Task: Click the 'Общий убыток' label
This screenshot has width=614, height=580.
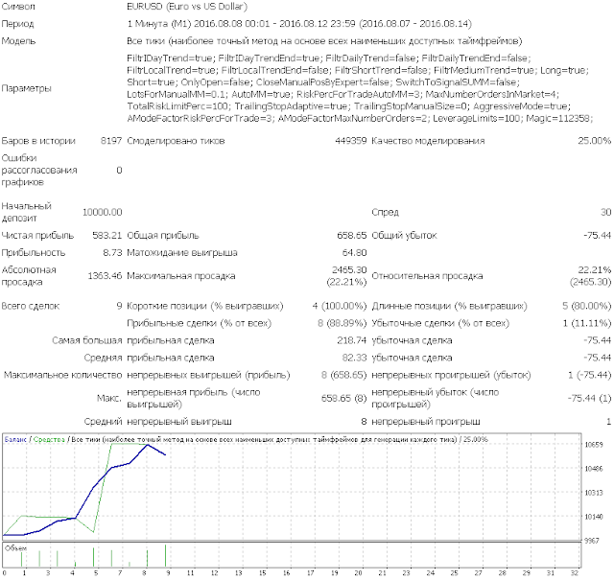Action: coord(404,236)
